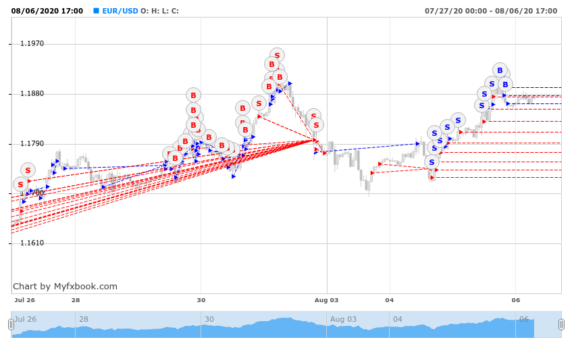Click the 1.1790 price axis label
Viewport: 574px width, 338px height.
coord(32,143)
